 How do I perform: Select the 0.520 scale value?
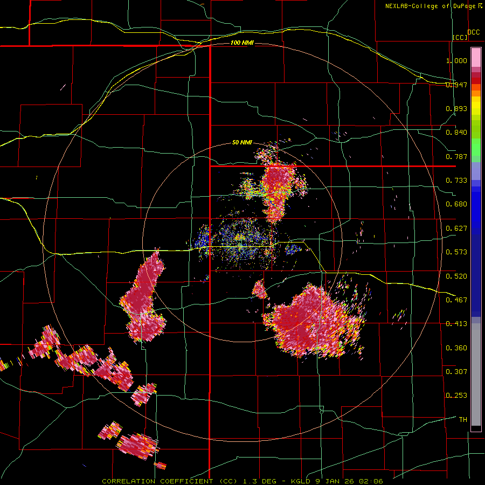pyautogui.click(x=456, y=276)
